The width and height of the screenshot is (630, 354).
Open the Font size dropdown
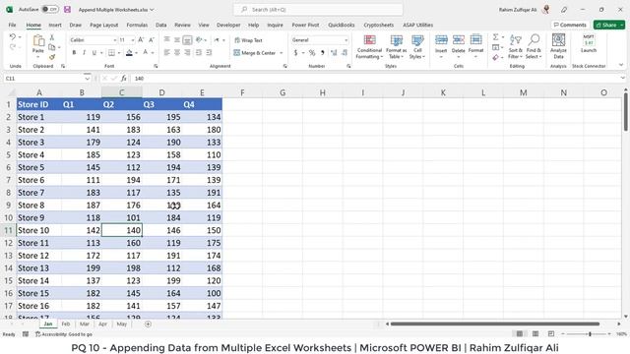pyautogui.click(x=132, y=40)
